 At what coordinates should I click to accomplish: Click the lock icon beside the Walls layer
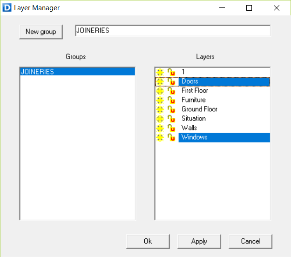tap(171, 128)
